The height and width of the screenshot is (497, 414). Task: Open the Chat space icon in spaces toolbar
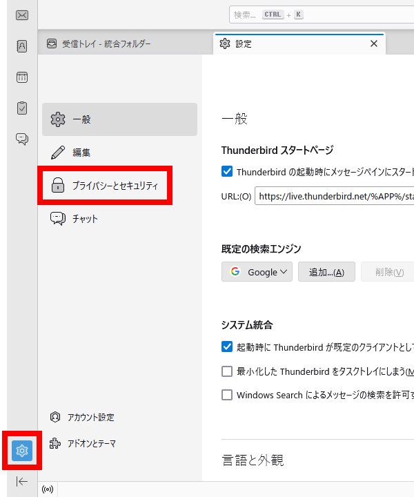[22, 139]
